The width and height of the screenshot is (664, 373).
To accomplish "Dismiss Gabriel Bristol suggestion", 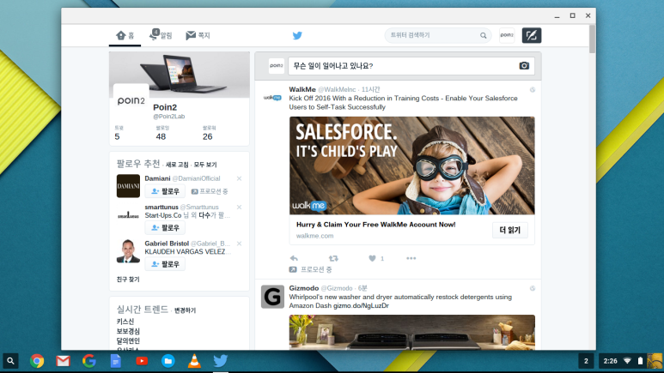I will coord(240,244).
